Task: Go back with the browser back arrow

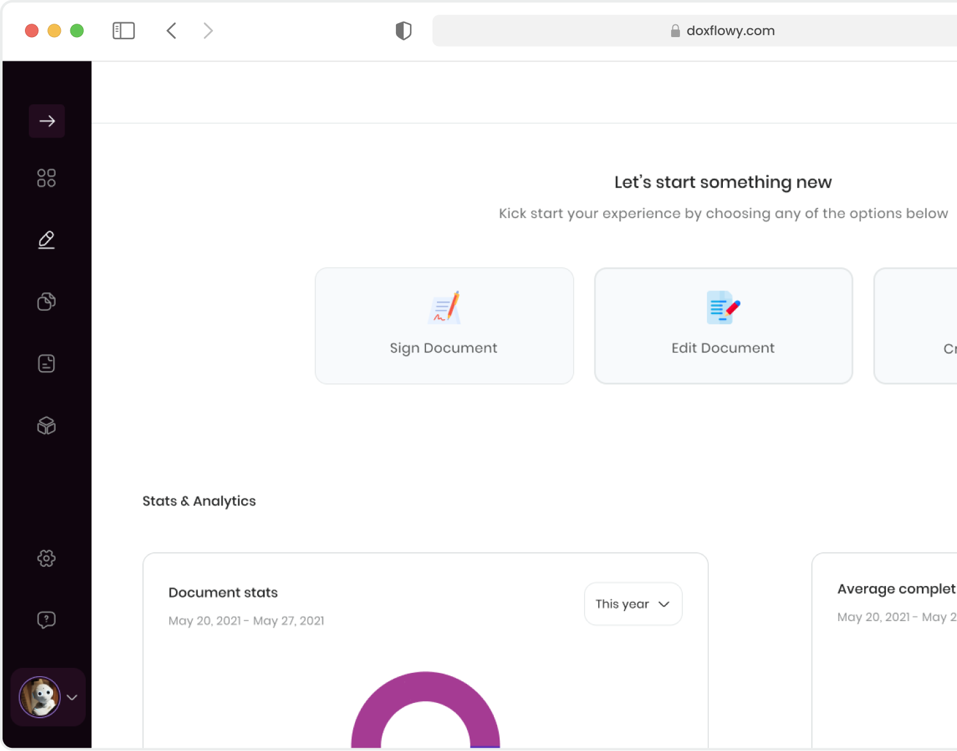Action: point(171,31)
